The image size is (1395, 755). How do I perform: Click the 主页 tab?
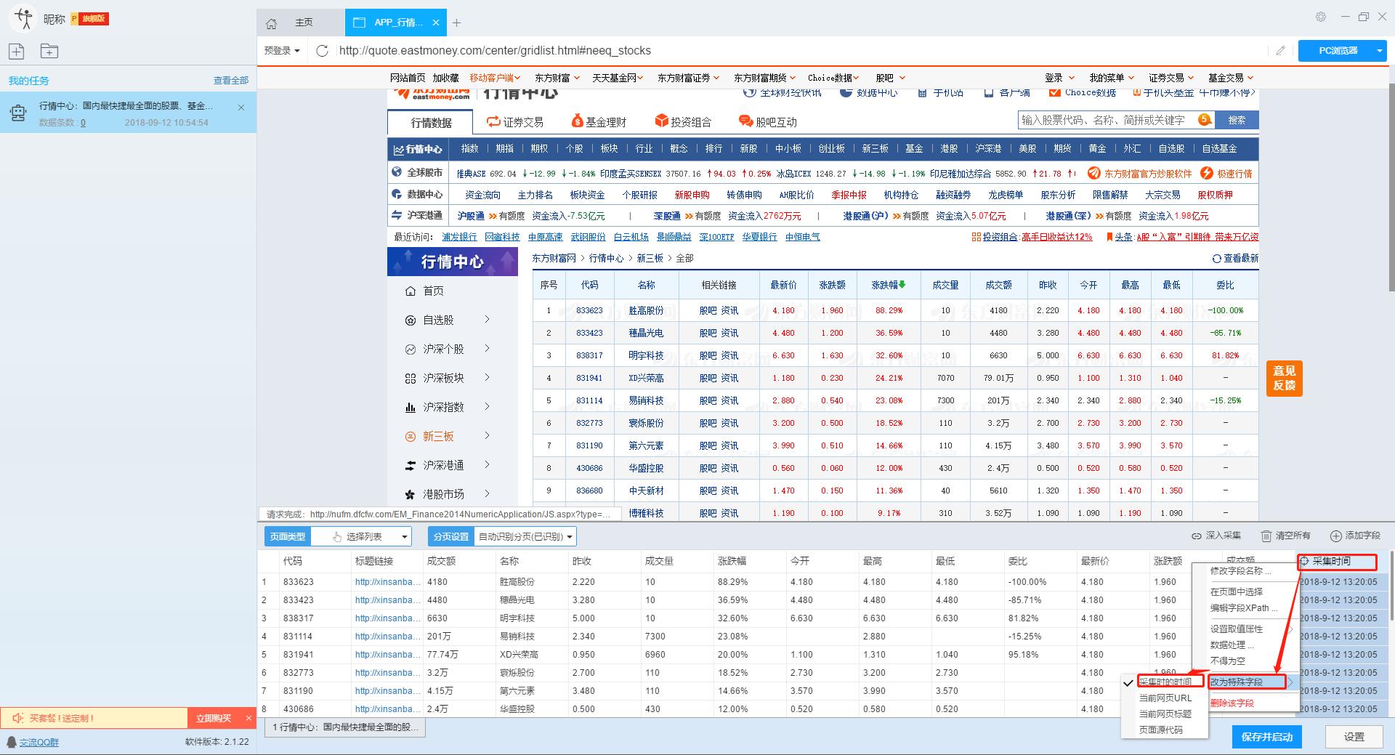[303, 23]
